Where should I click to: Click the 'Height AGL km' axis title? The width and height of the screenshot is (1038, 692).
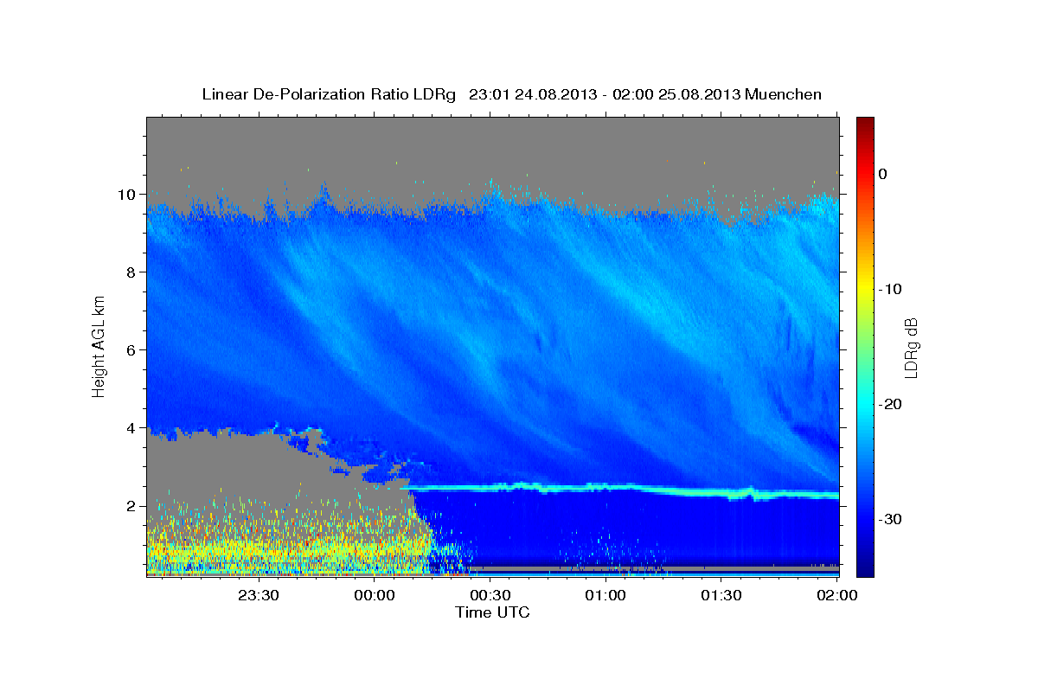coord(99,346)
